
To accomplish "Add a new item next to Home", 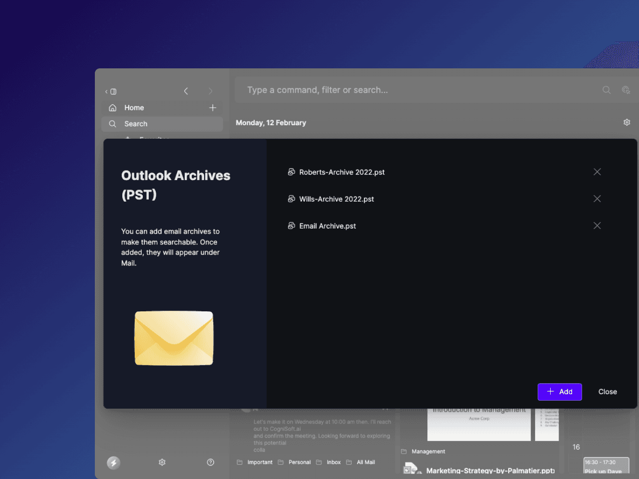I will (x=213, y=108).
